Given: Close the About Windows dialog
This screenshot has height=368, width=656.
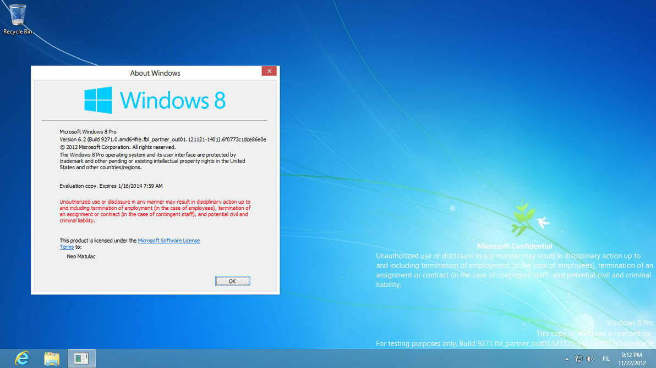Looking at the screenshot, I should [269, 71].
